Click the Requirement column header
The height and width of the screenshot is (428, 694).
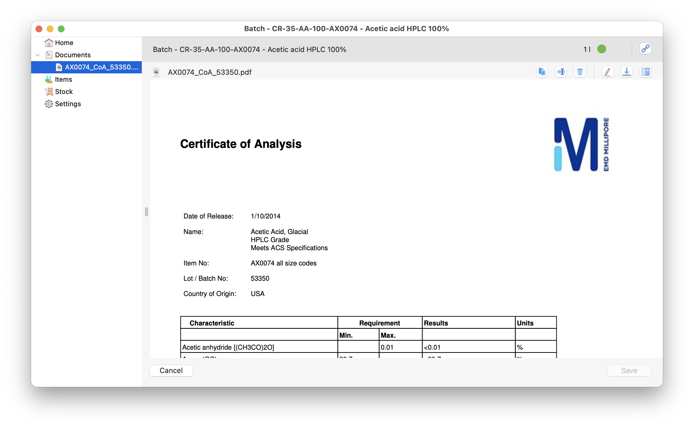click(380, 323)
